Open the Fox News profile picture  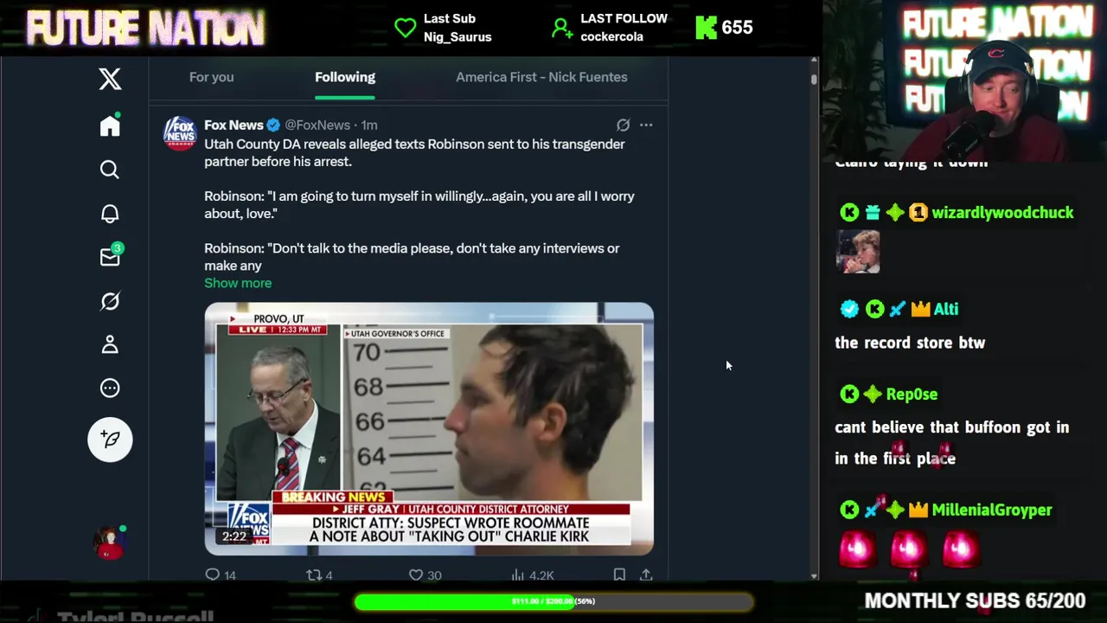(x=180, y=133)
